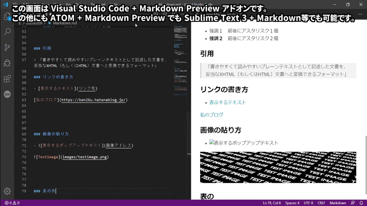Image resolution: width=367 pixels, height=206 pixels.
Task: Open the Explorer view in activity bar
Action: pos(7,17)
